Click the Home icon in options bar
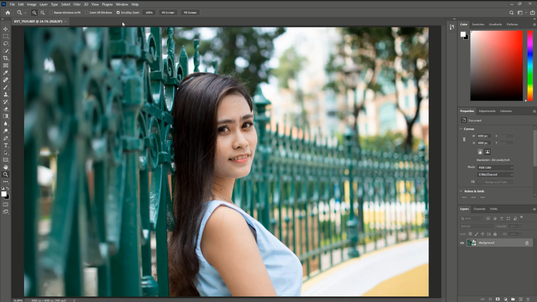537x302 pixels. 8,13
